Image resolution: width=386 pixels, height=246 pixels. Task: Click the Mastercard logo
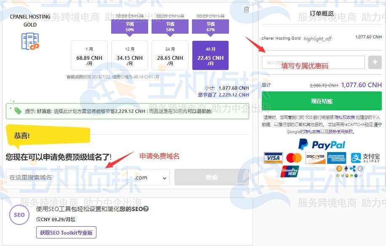click(294, 158)
